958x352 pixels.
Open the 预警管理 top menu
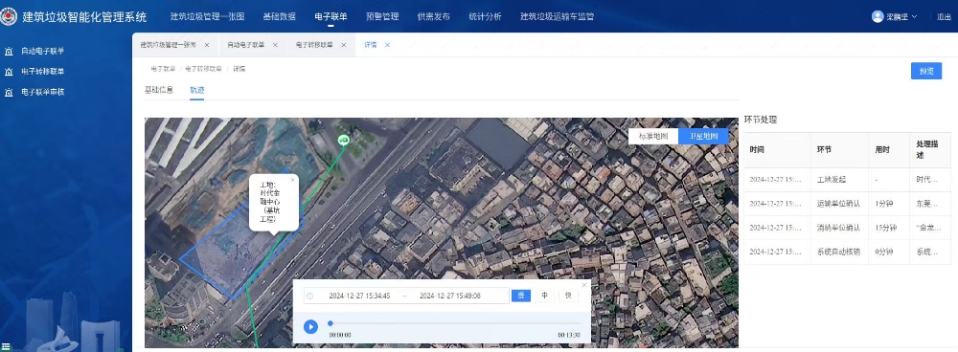point(382,17)
